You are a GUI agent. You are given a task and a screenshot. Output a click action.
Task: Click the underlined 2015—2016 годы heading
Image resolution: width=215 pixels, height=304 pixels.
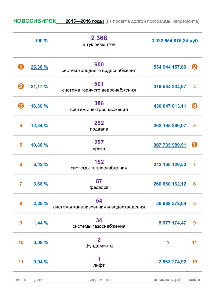click(x=85, y=21)
